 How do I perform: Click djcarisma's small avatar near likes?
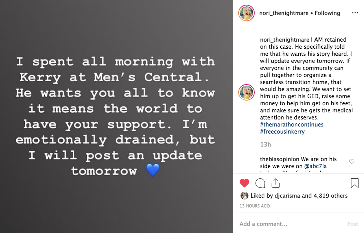244,196
